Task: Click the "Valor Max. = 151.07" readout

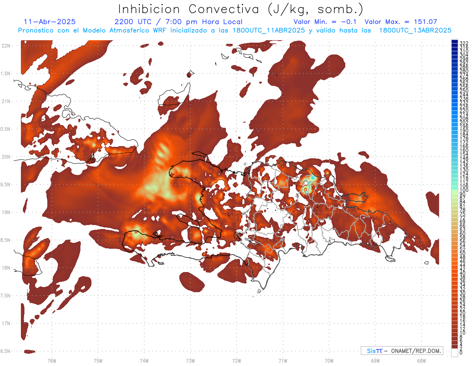Action: 401,22
